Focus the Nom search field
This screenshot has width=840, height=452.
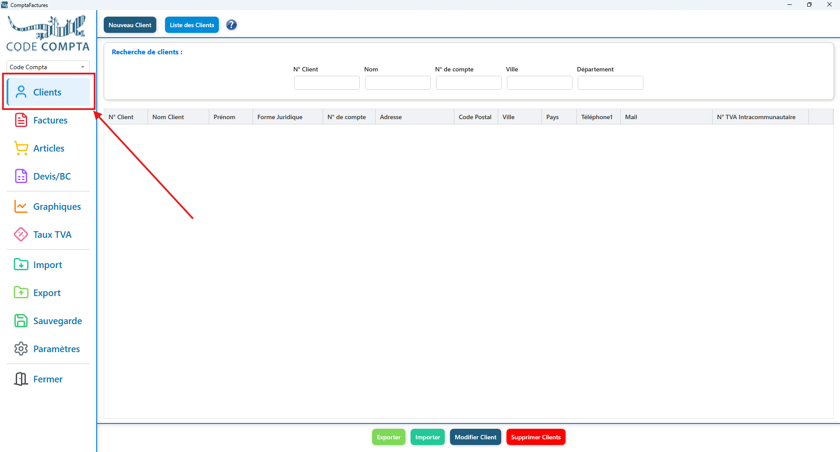pyautogui.click(x=398, y=83)
